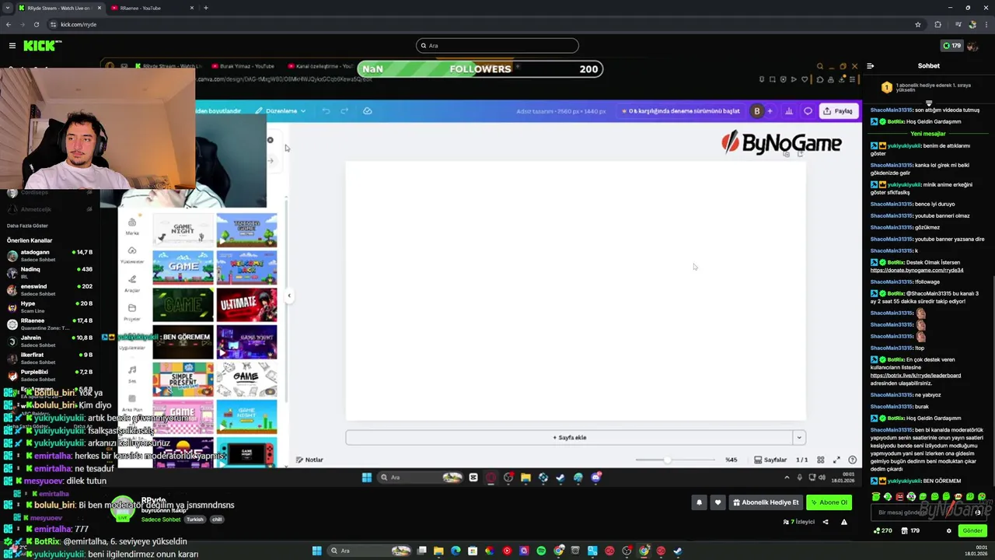The height and width of the screenshot is (560, 995).
Task: Collapse the Canva side panel arrow
Action: [x=289, y=296]
